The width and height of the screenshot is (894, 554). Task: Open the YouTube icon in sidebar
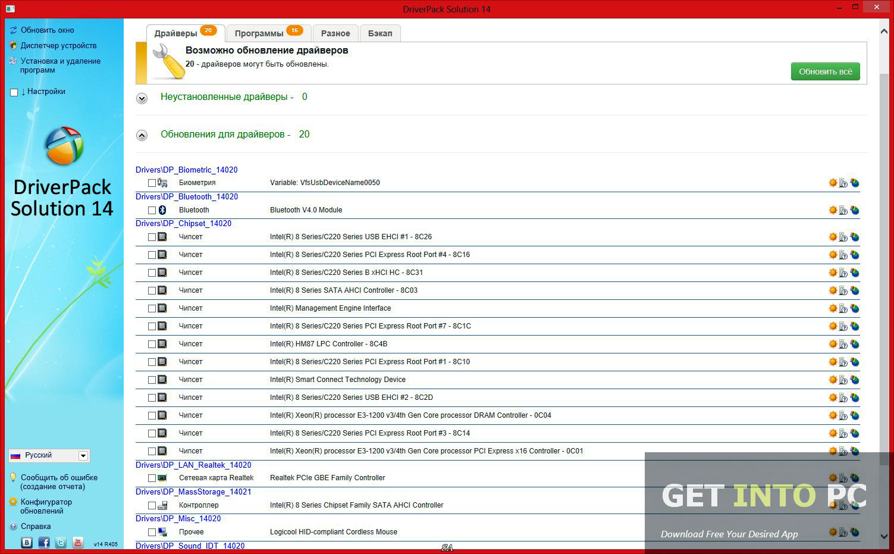coord(78,542)
